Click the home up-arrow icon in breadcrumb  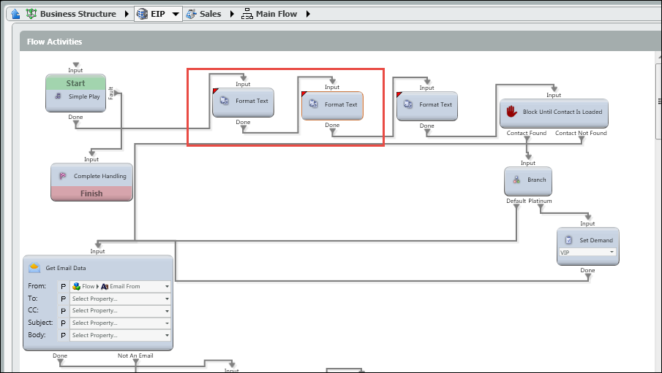click(15, 14)
